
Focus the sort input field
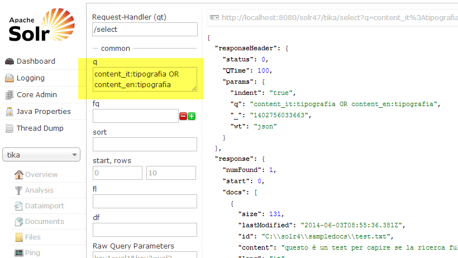[x=145, y=144]
